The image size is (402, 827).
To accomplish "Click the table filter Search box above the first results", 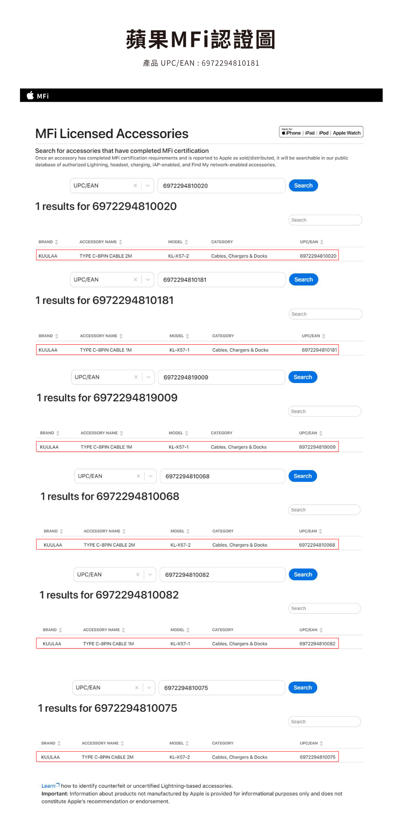I will 325,220.
